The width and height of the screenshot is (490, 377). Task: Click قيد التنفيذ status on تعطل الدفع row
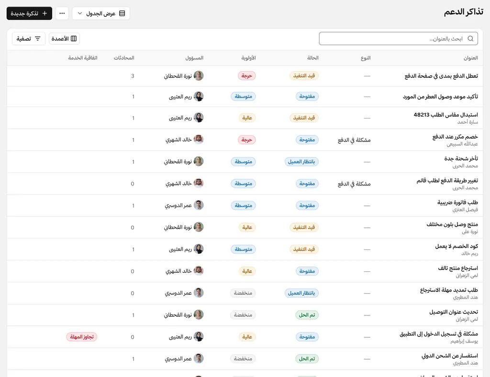(304, 76)
